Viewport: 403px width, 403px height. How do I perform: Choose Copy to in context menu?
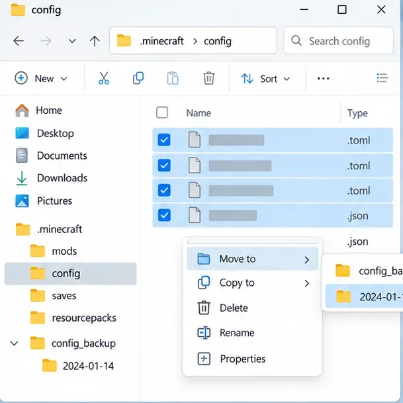point(252,283)
